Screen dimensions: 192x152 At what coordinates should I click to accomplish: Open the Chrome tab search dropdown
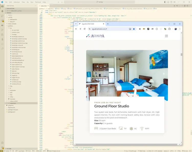tap(76, 24)
